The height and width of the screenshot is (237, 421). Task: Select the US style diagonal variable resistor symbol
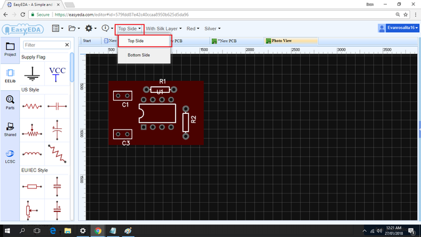tap(57, 153)
